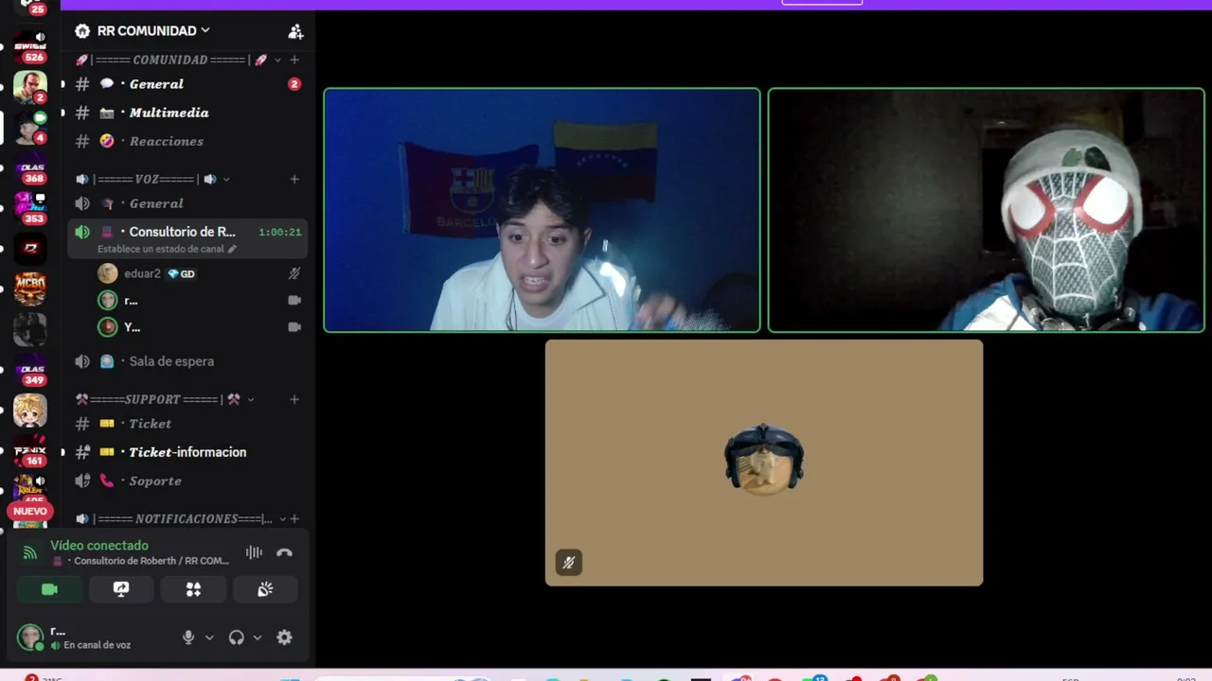Viewport: 1212px width, 681px height.
Task: Mute the microphone
Action: point(188,637)
